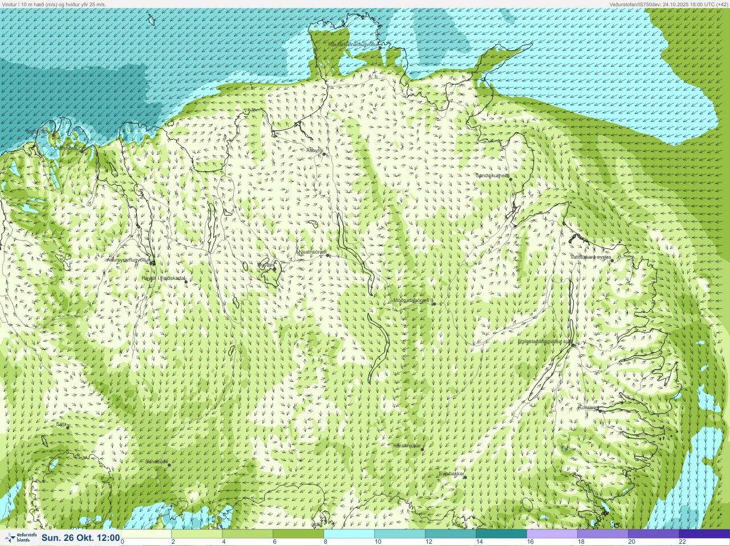
Task: Click the Sandvíkurheiði station dot marker
Action: [511, 179]
